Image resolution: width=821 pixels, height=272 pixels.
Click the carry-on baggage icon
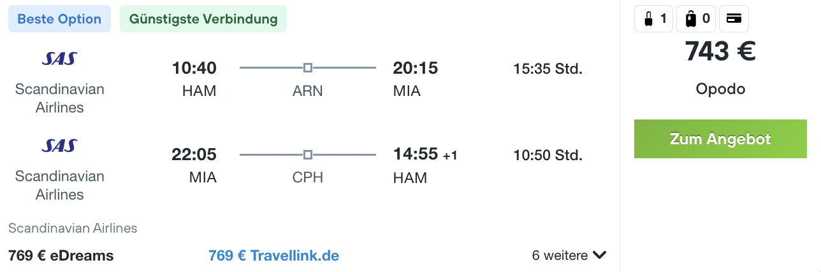point(649,19)
